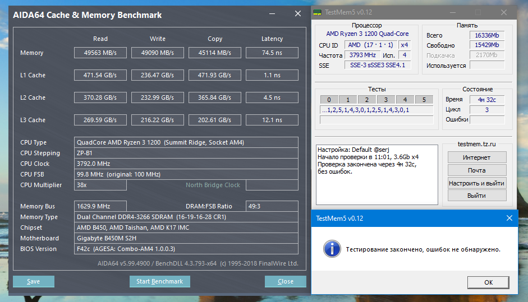Image resolution: width=528 pixels, height=302 pixels.
Task: Click the Chipset AMD B450 field
Action: 186,227
